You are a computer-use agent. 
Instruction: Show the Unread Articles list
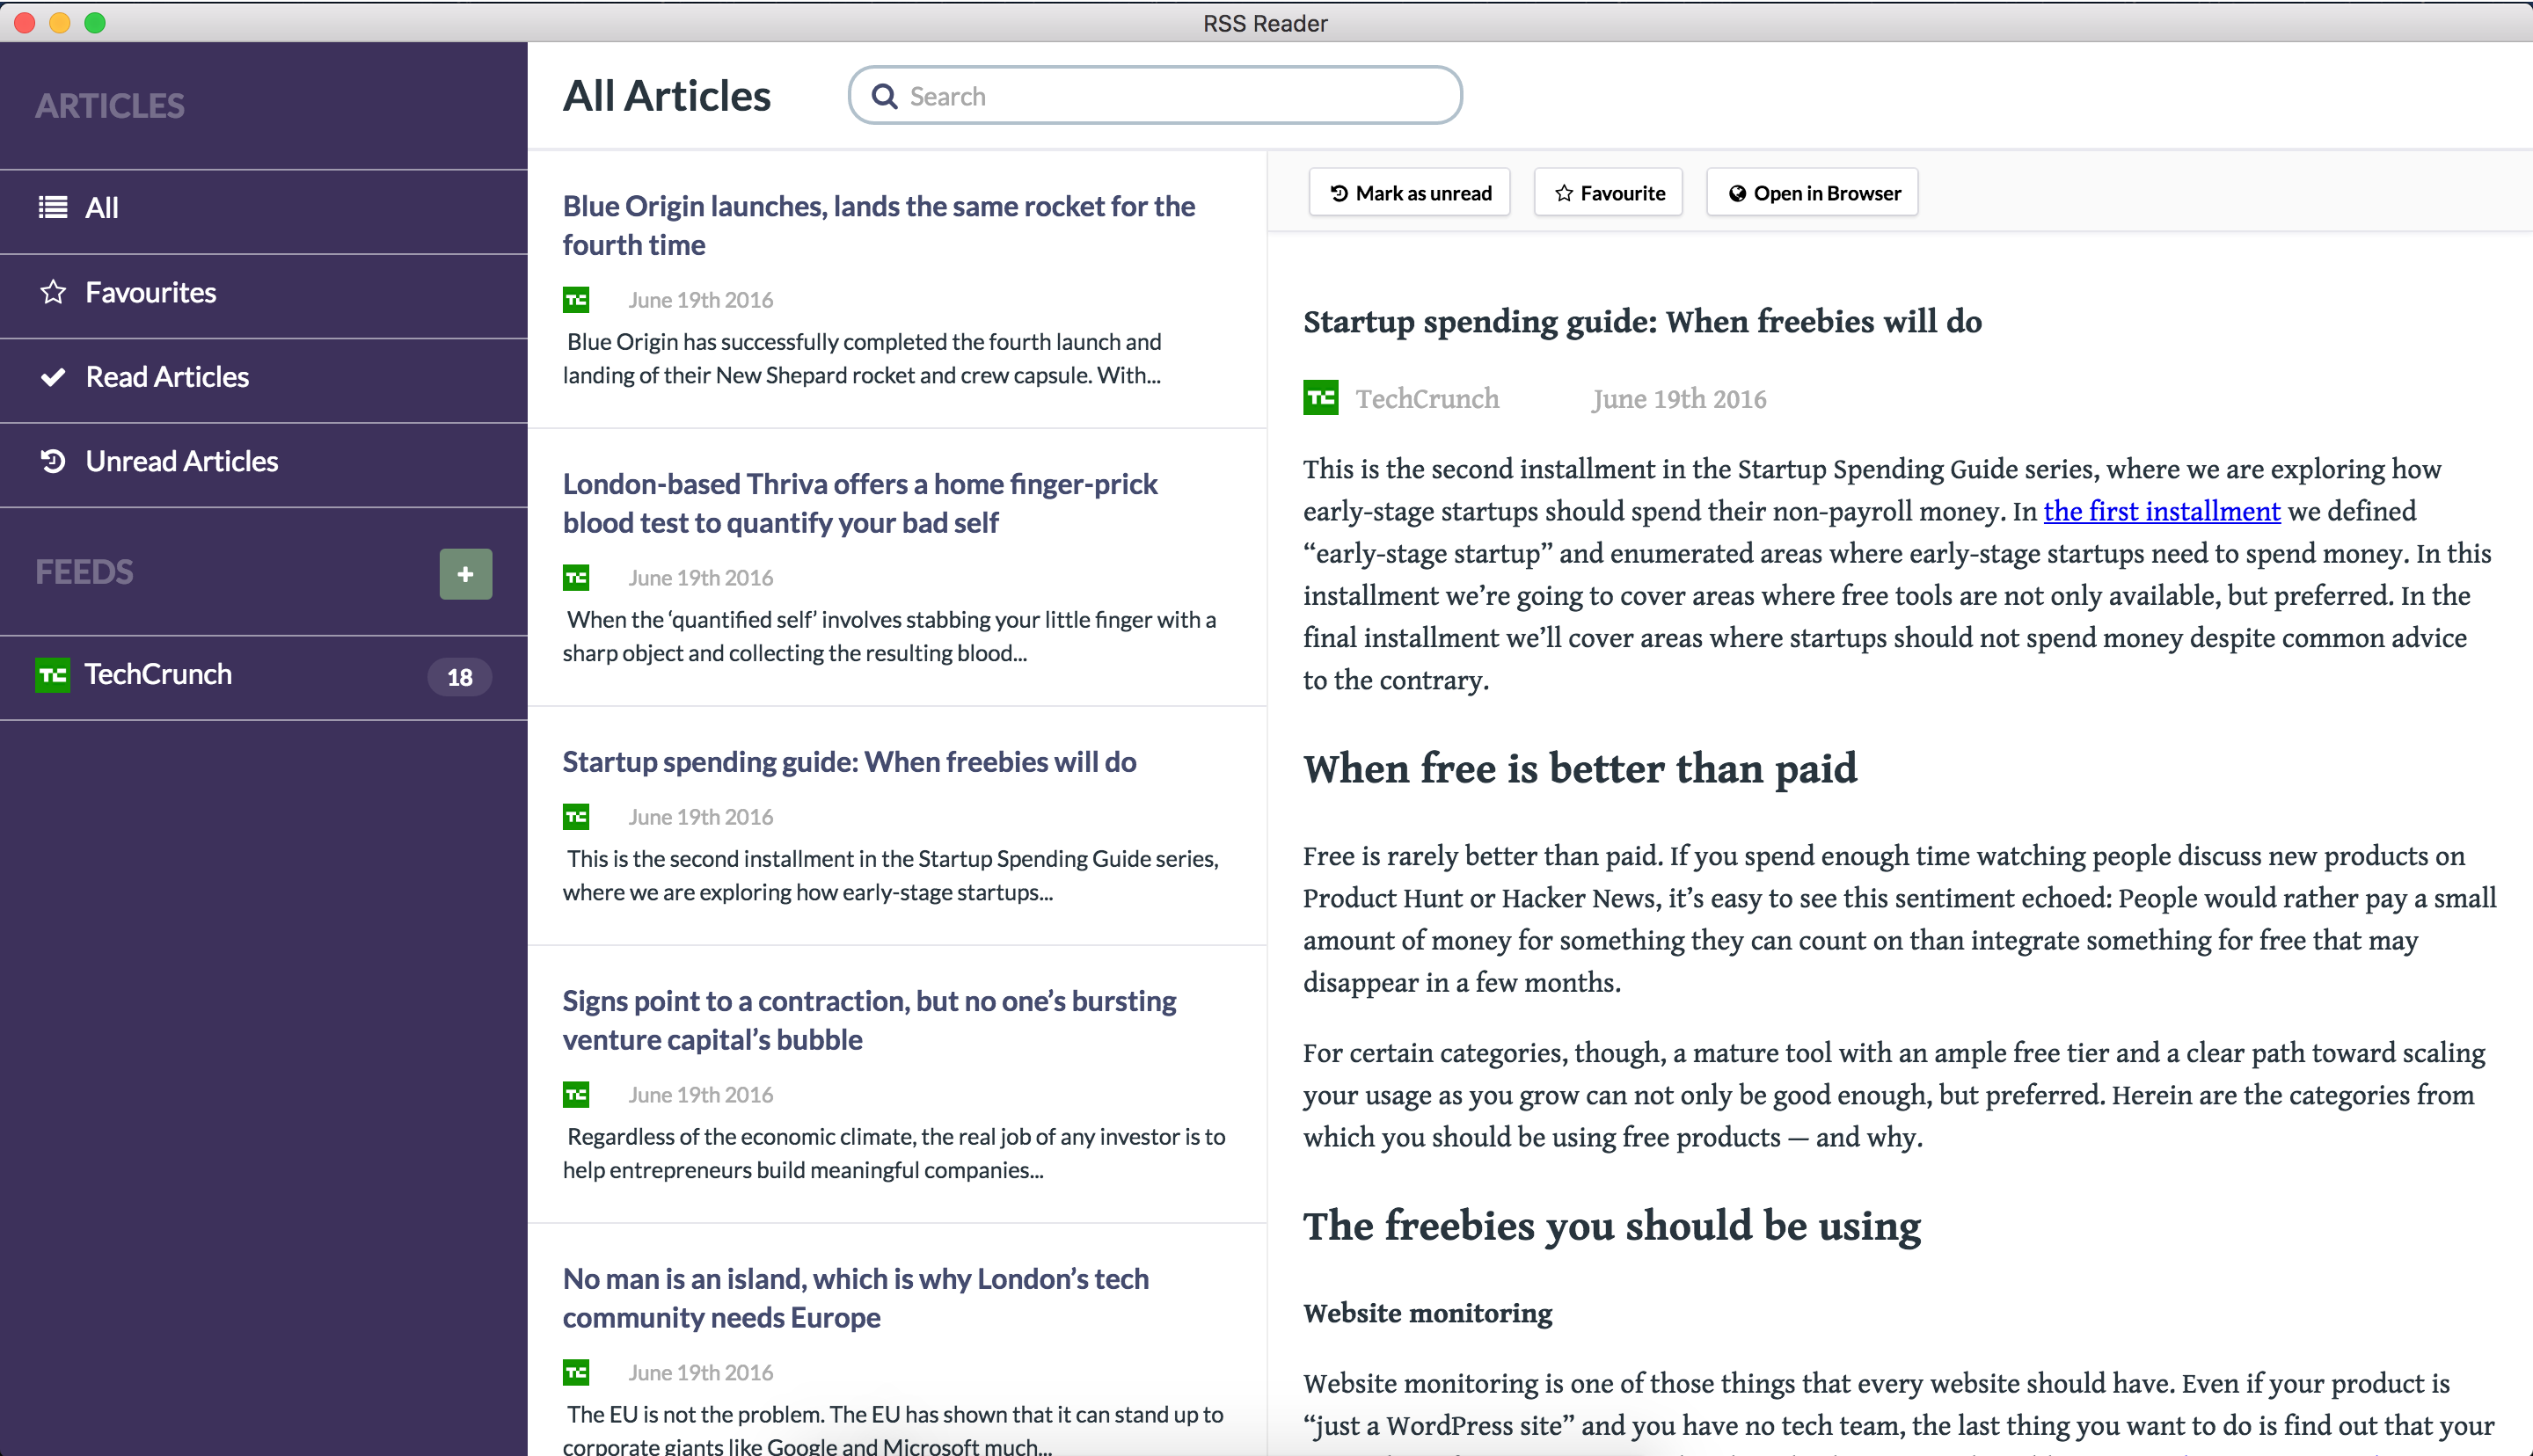(181, 461)
